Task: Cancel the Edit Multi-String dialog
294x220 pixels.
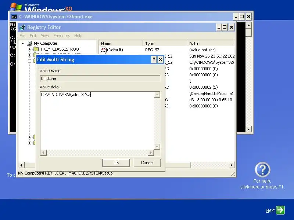Action: pos(147,163)
